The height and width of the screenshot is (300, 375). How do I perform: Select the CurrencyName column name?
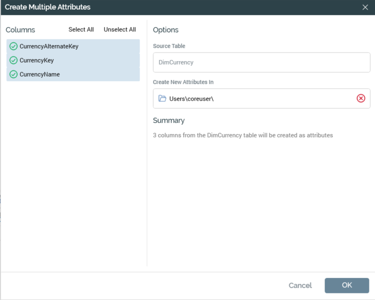click(x=40, y=75)
